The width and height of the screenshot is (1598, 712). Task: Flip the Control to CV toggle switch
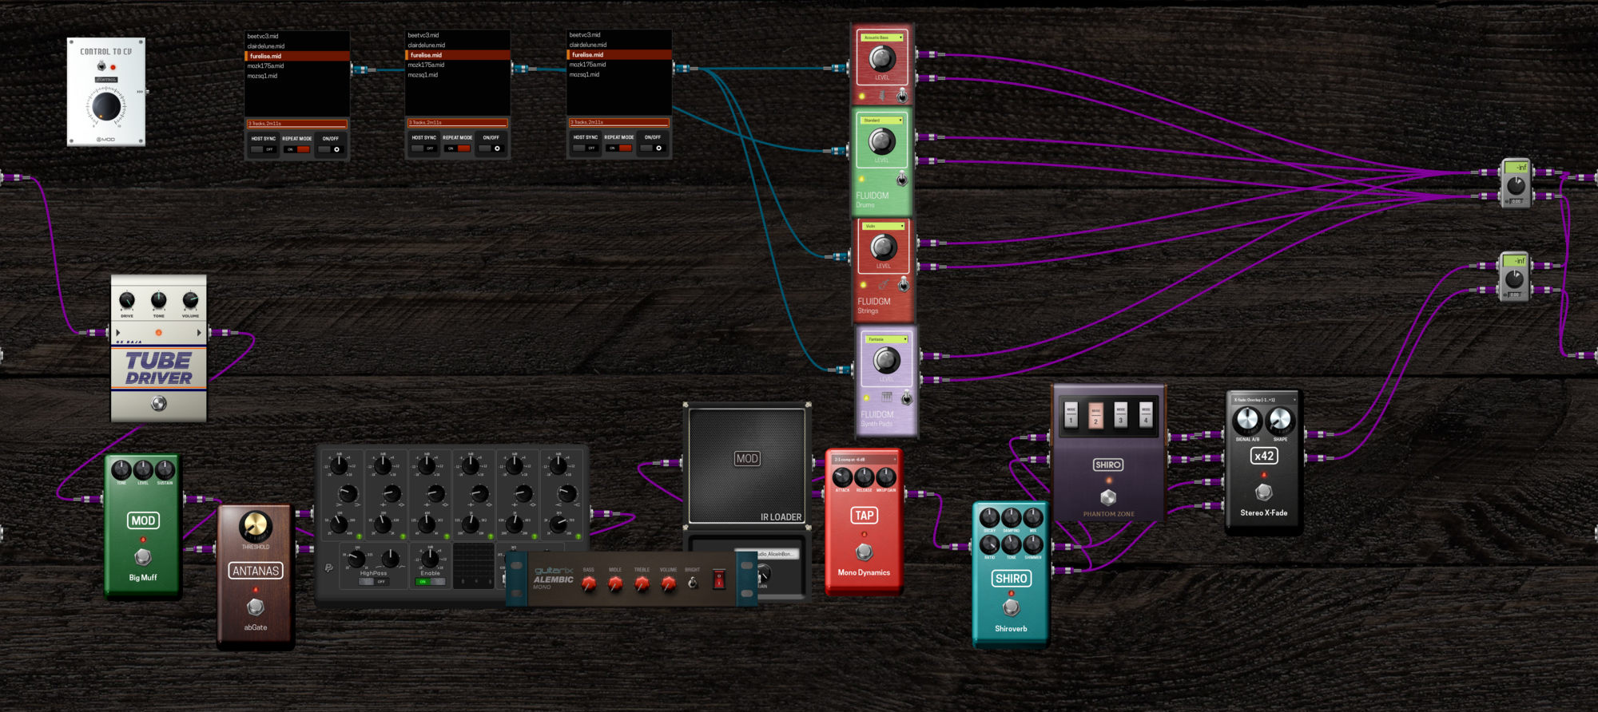pos(101,65)
